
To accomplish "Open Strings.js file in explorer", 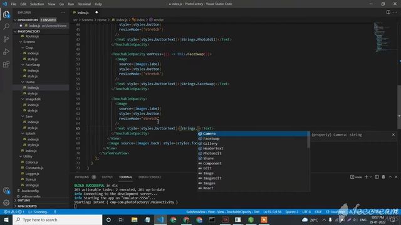I will coord(32,185).
